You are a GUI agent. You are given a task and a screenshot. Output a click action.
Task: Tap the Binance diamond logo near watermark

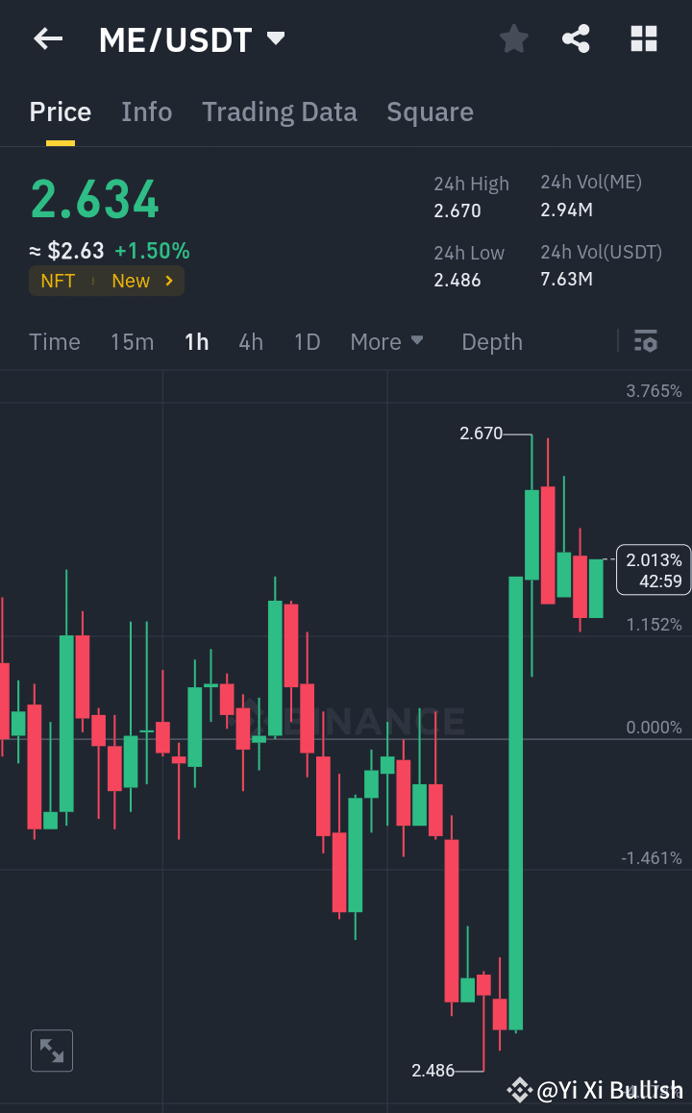[x=519, y=1091]
